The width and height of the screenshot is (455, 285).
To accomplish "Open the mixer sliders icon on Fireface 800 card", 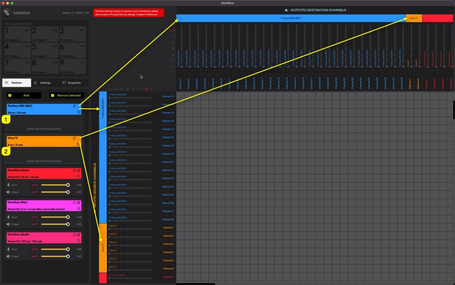I will pos(74,106).
